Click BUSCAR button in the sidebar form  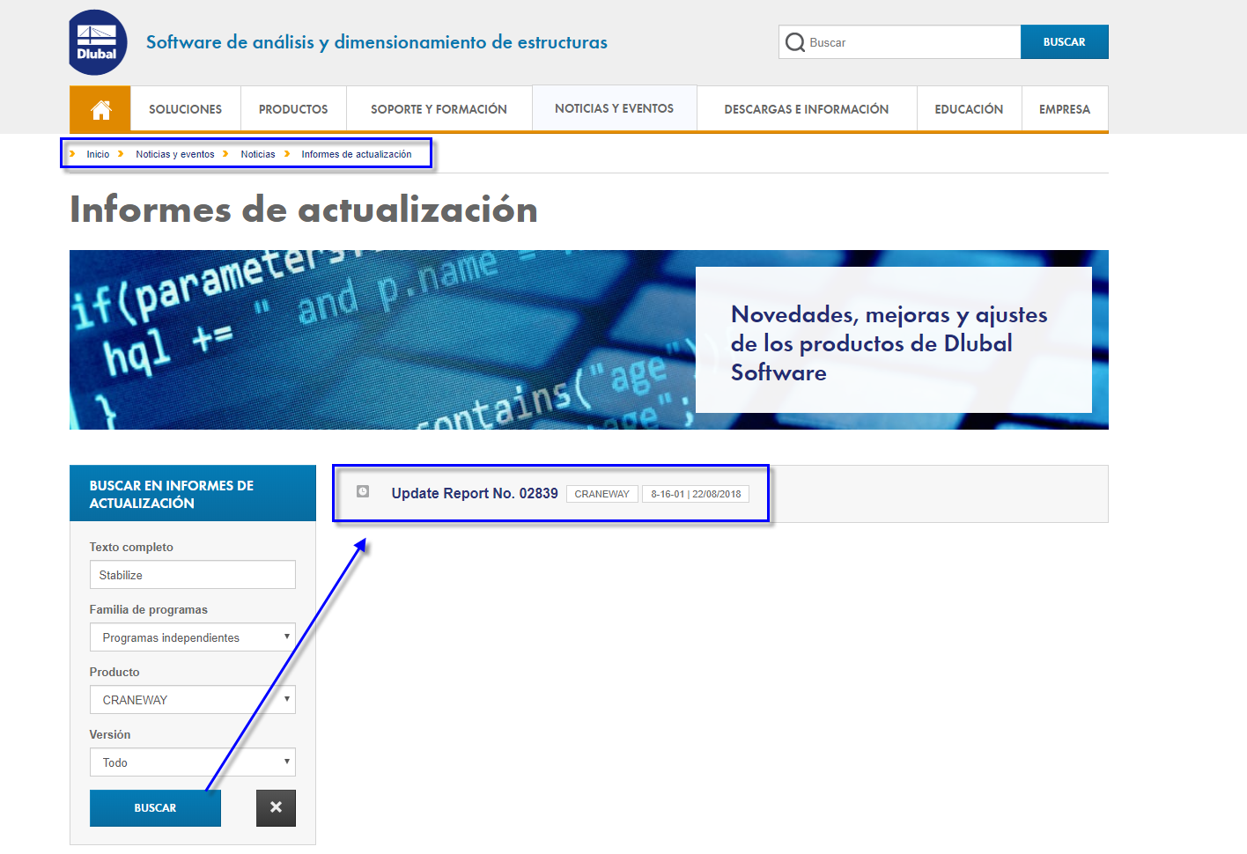coord(155,807)
